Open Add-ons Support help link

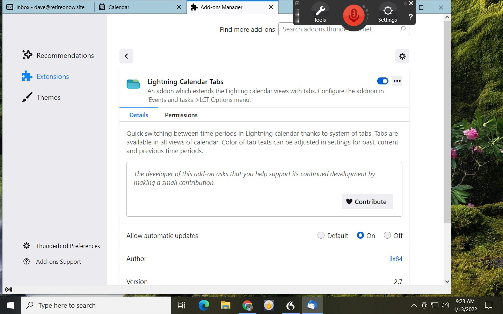pyautogui.click(x=52, y=262)
